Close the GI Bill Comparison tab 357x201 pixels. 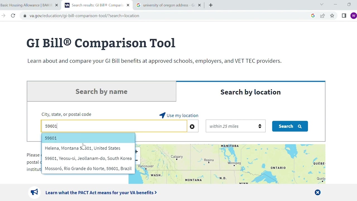128,5
